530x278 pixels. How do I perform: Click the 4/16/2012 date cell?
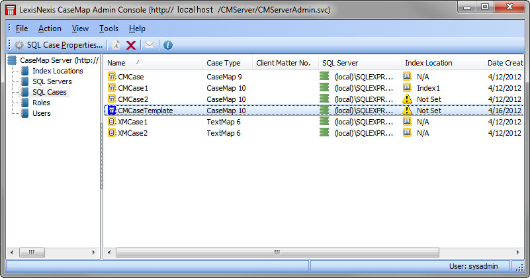pyautogui.click(x=505, y=111)
